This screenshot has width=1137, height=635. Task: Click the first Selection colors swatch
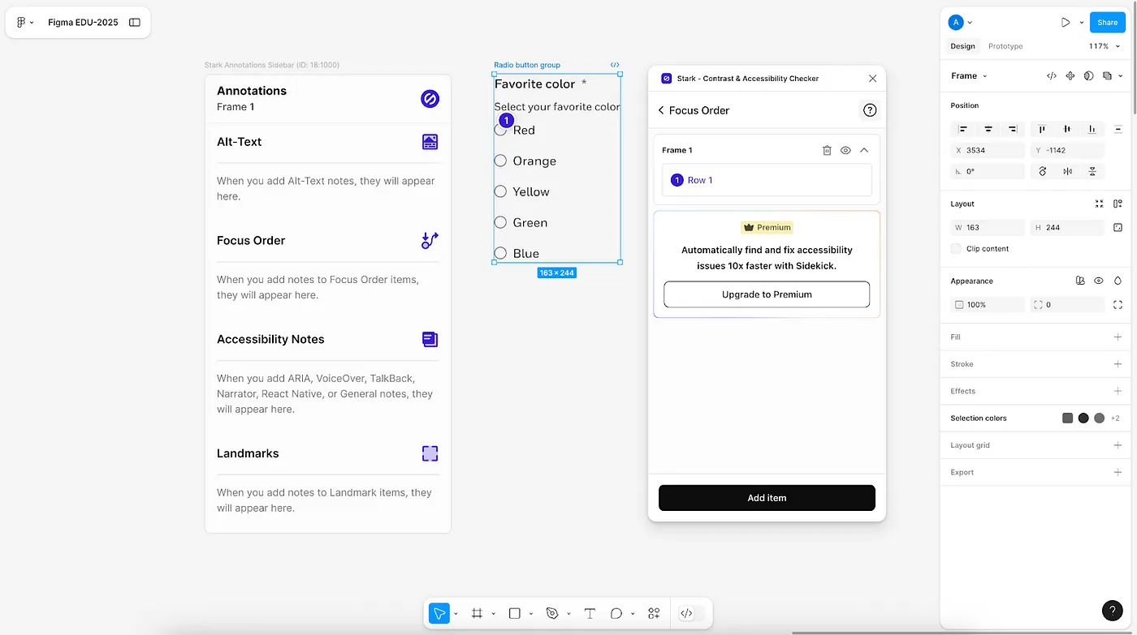pos(1067,418)
